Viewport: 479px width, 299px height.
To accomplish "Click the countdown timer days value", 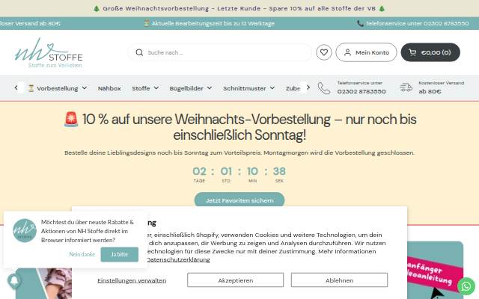I will (199, 171).
